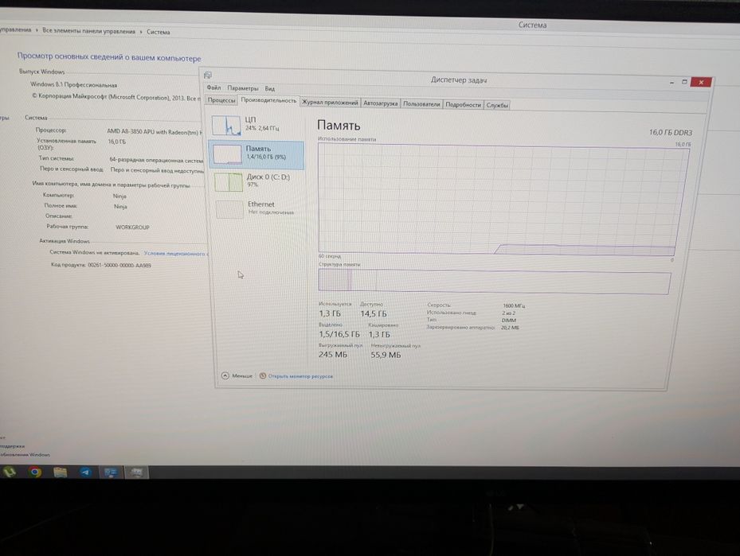Open Telegram from the taskbar

point(85,472)
